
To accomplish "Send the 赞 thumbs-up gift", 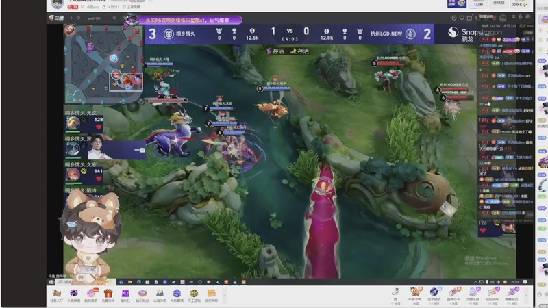I will tap(395, 295).
